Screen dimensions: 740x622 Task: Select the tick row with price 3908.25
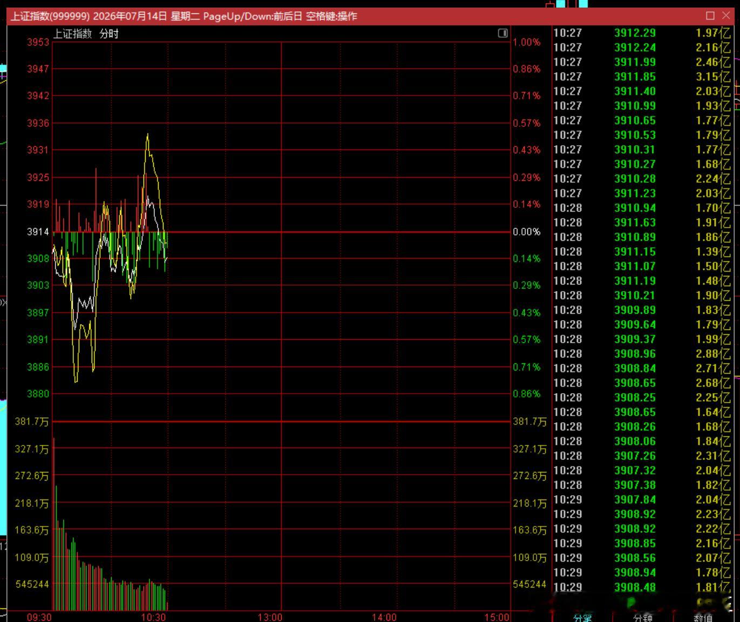click(x=642, y=397)
